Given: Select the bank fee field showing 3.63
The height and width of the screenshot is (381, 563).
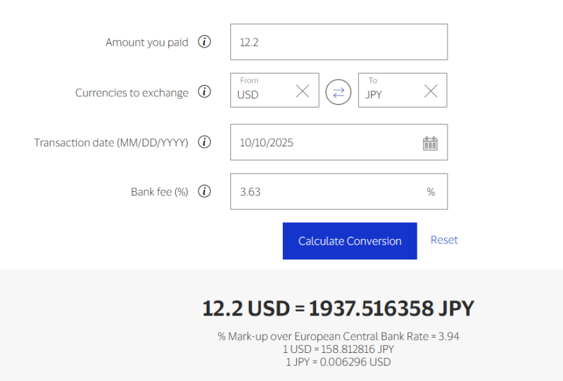Looking at the screenshot, I should (x=324, y=191).
